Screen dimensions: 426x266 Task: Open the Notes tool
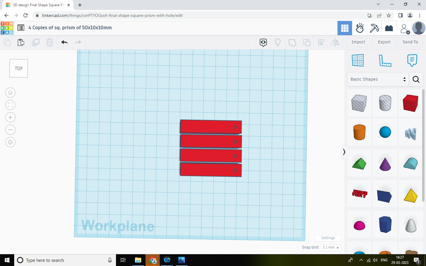point(412,60)
